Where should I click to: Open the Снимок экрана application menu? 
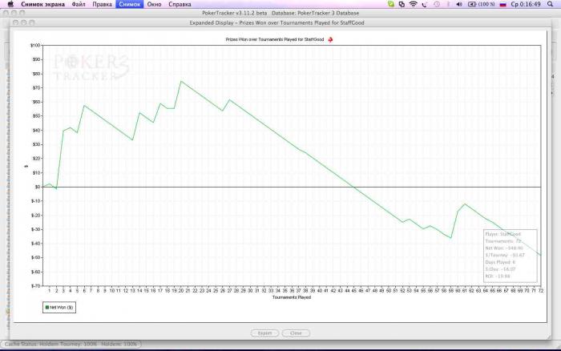(x=42, y=4)
